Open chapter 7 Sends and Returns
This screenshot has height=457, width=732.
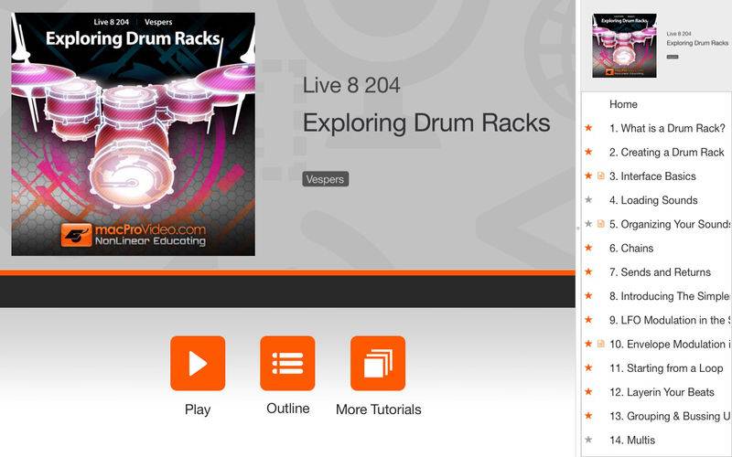pos(660,271)
